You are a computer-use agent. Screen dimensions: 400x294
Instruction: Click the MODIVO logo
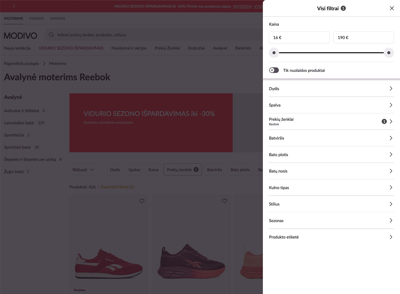[20, 36]
